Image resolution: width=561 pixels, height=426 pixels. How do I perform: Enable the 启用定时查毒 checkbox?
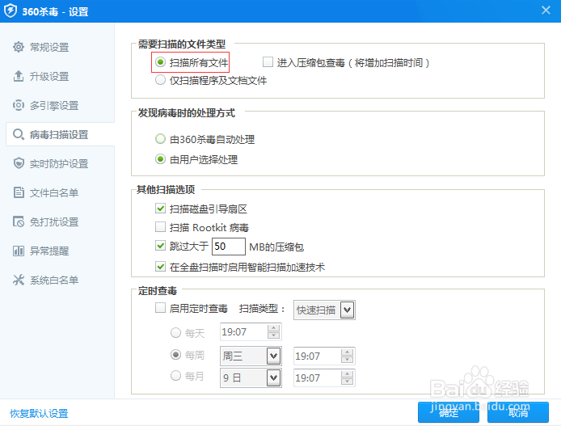pos(160,308)
